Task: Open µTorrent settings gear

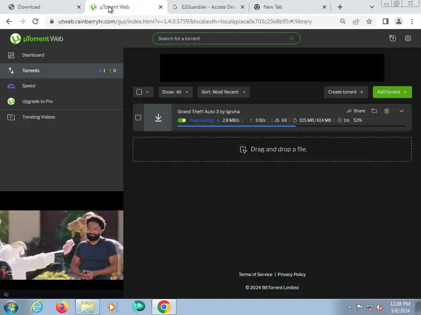Action: tap(408, 38)
